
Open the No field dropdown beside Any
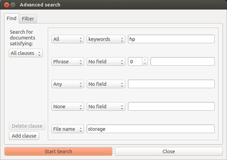point(106,84)
